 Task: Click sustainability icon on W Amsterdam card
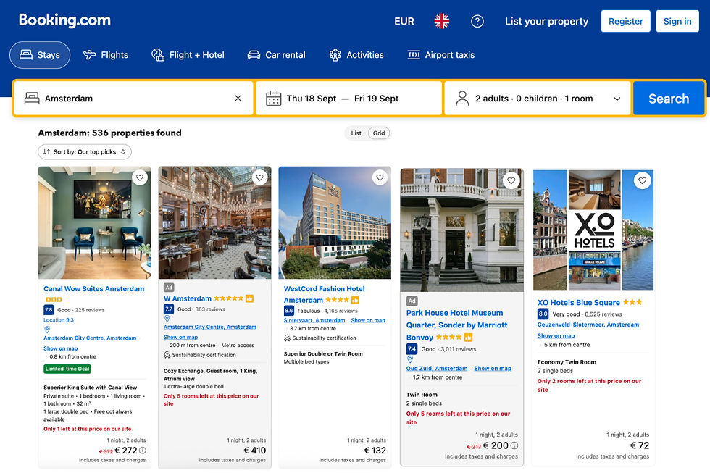[167, 355]
